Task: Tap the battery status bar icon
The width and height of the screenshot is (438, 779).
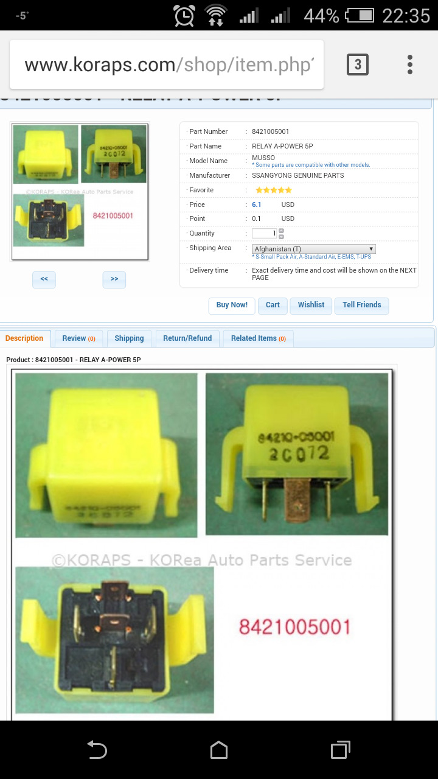Action: coord(360,15)
